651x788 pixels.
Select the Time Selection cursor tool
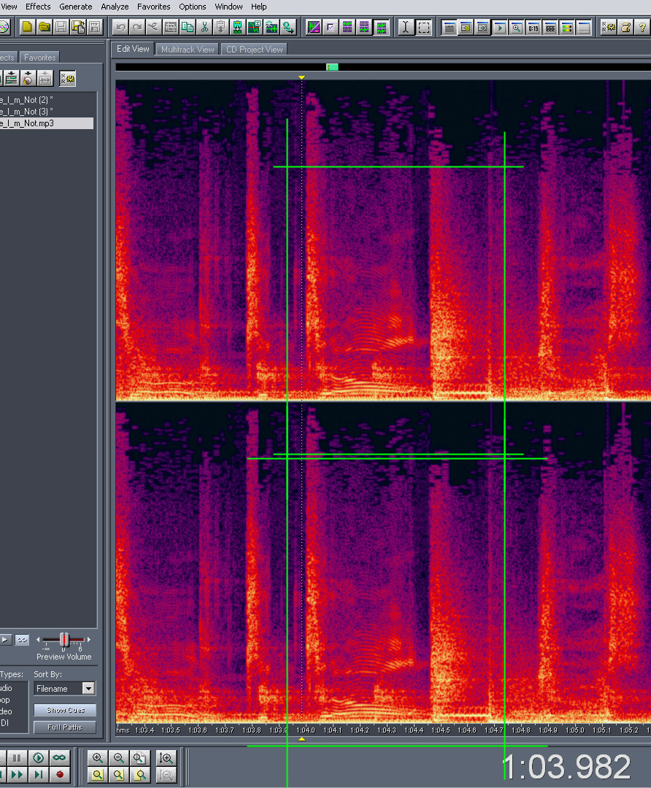pos(406,28)
